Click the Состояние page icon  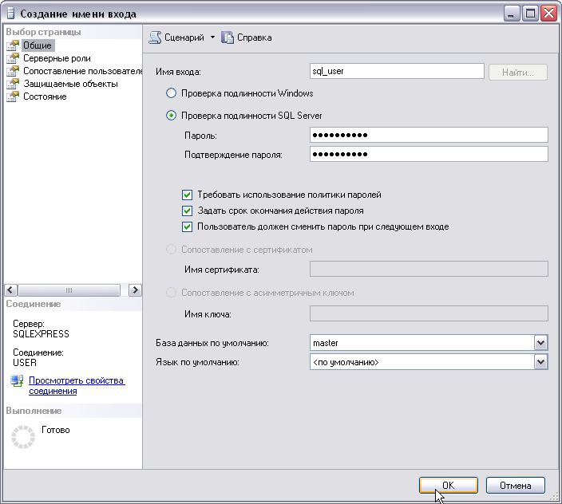point(12,96)
